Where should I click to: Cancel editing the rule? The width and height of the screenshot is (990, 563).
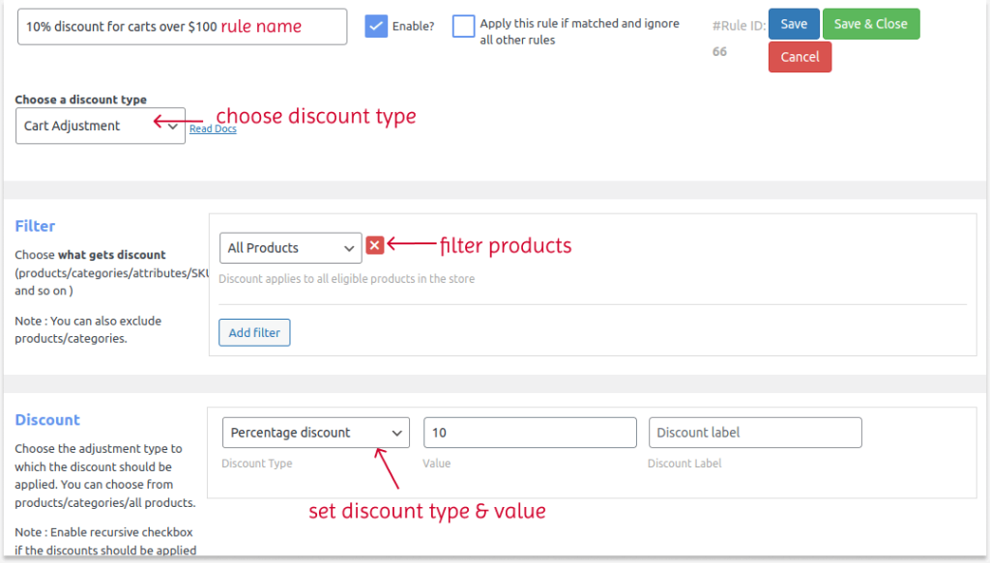pyautogui.click(x=800, y=56)
